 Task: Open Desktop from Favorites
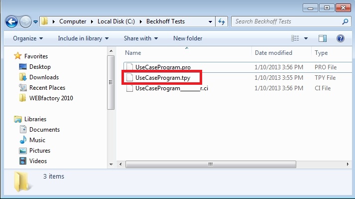pos(40,67)
